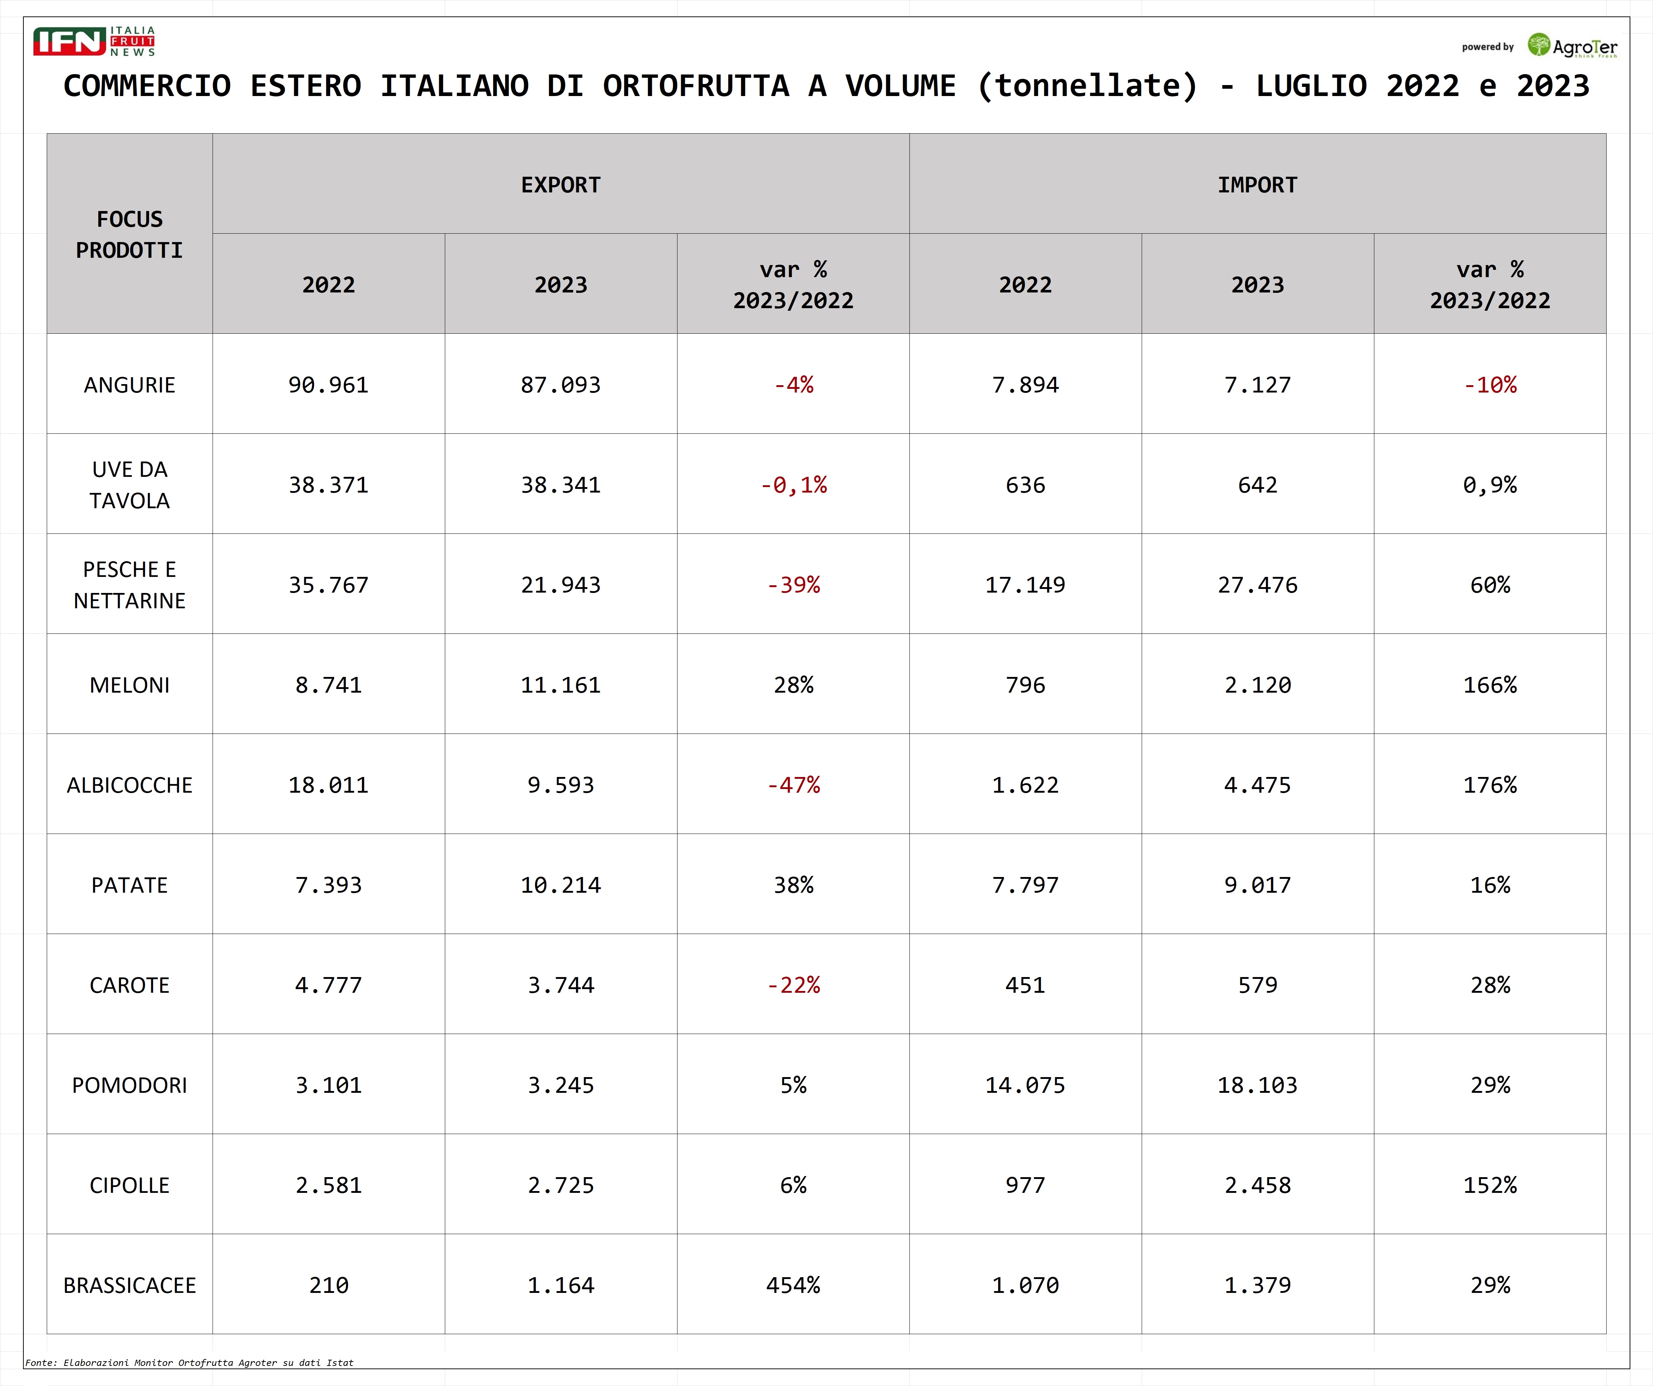Select the CAROTE export variation -22% cell
The image size is (1653, 1386).
[x=793, y=985]
